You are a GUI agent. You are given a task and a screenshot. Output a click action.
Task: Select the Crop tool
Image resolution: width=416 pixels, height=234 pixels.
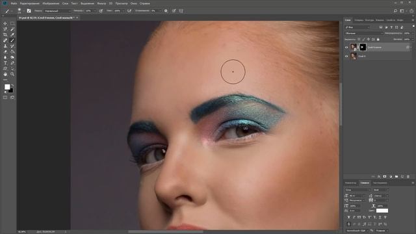5,34
